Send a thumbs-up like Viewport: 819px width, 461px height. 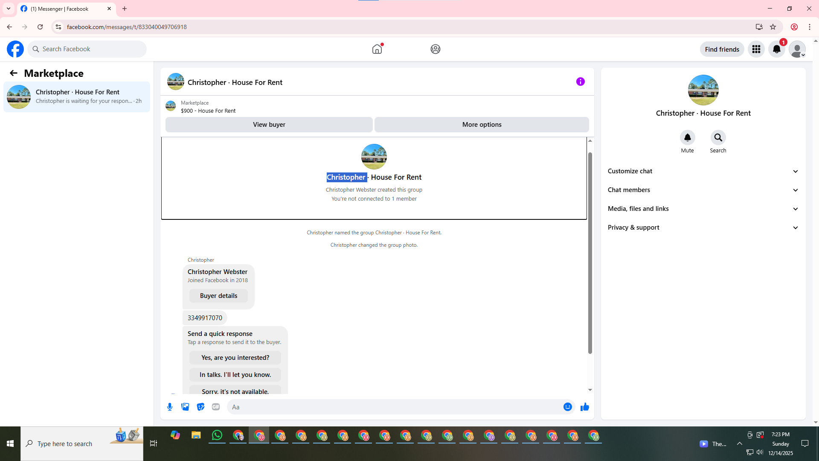[584, 407]
